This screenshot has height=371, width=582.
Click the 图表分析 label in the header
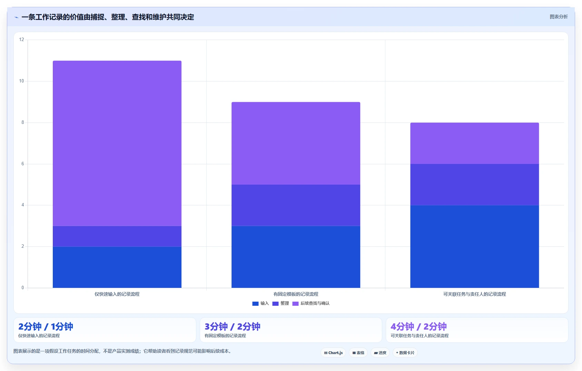pos(559,17)
